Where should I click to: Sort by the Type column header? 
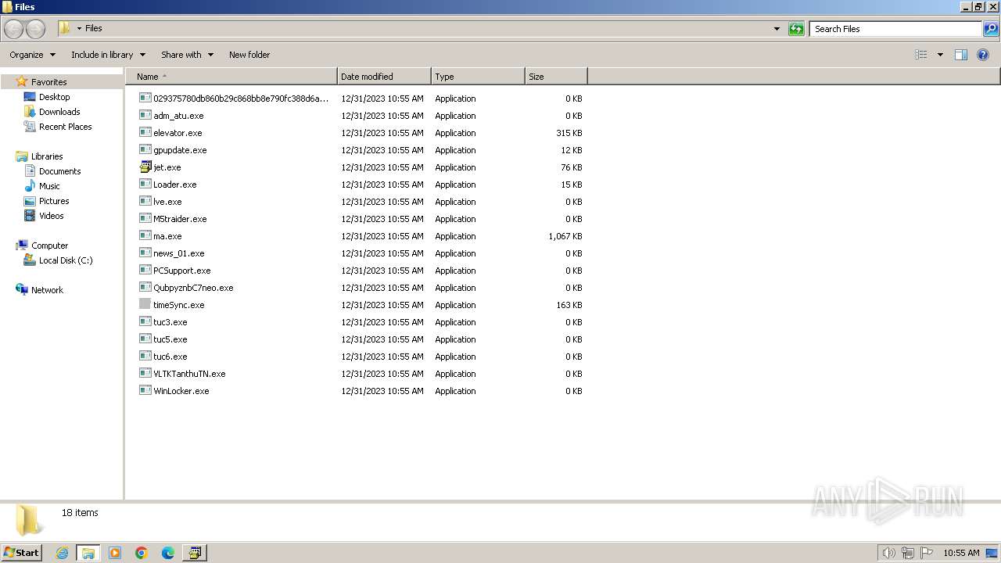click(x=478, y=77)
